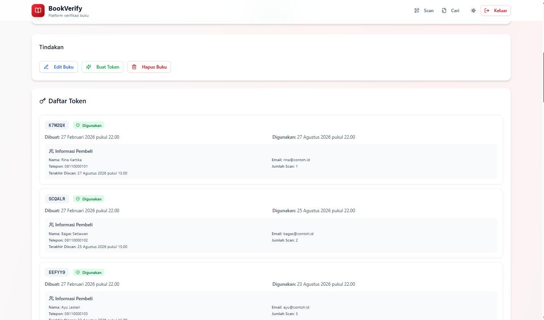Viewport: 544px width, 320px height.
Task: Click the Buat Token button
Action: click(x=102, y=67)
